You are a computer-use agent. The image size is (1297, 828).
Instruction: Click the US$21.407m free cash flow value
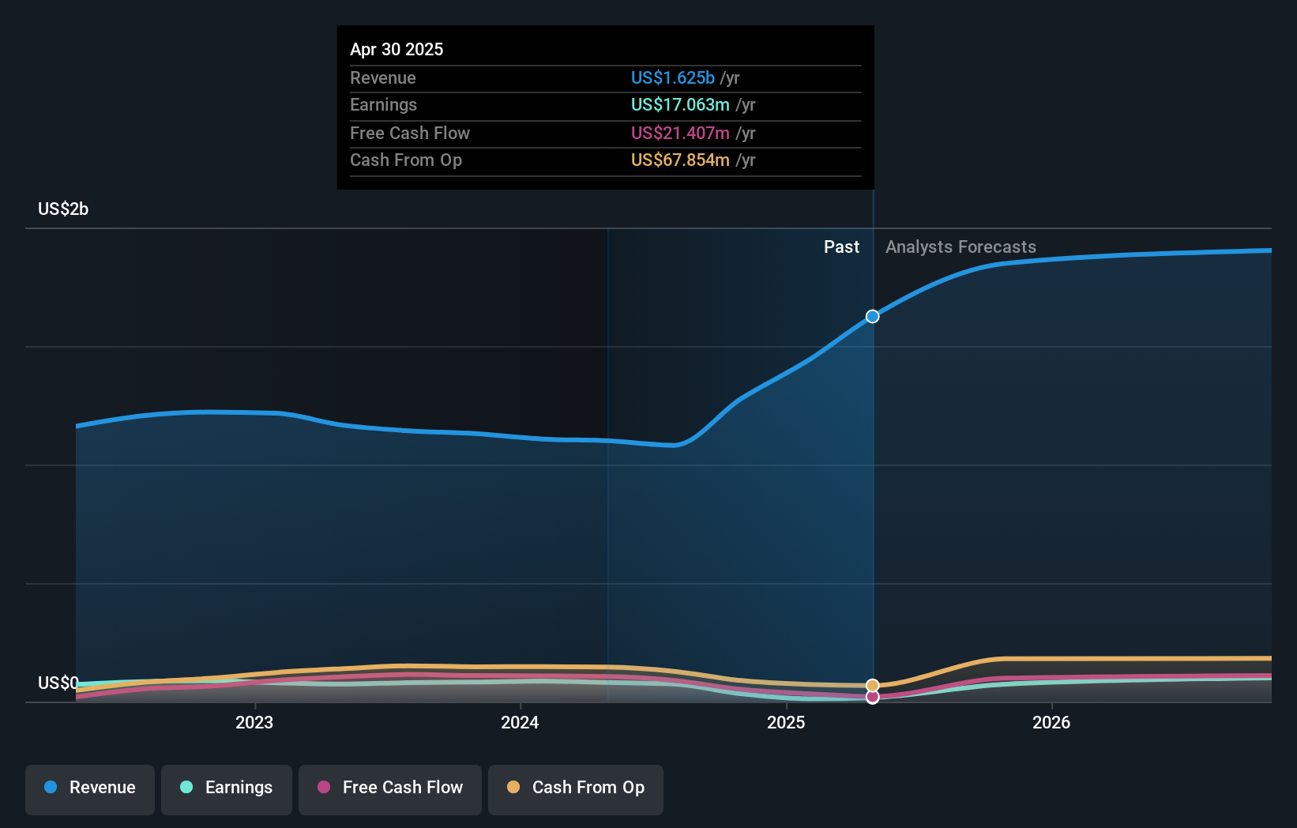click(x=680, y=133)
